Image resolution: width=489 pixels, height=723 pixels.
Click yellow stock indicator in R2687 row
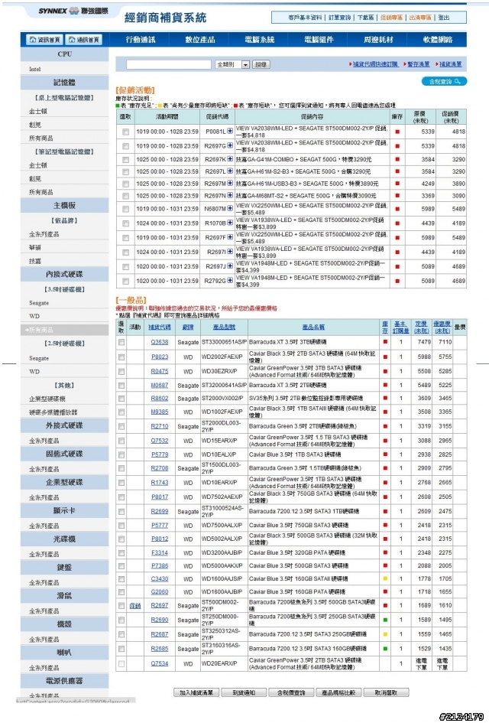385,634
